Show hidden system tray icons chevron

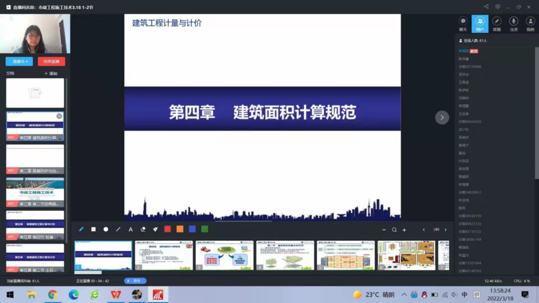coord(404,295)
